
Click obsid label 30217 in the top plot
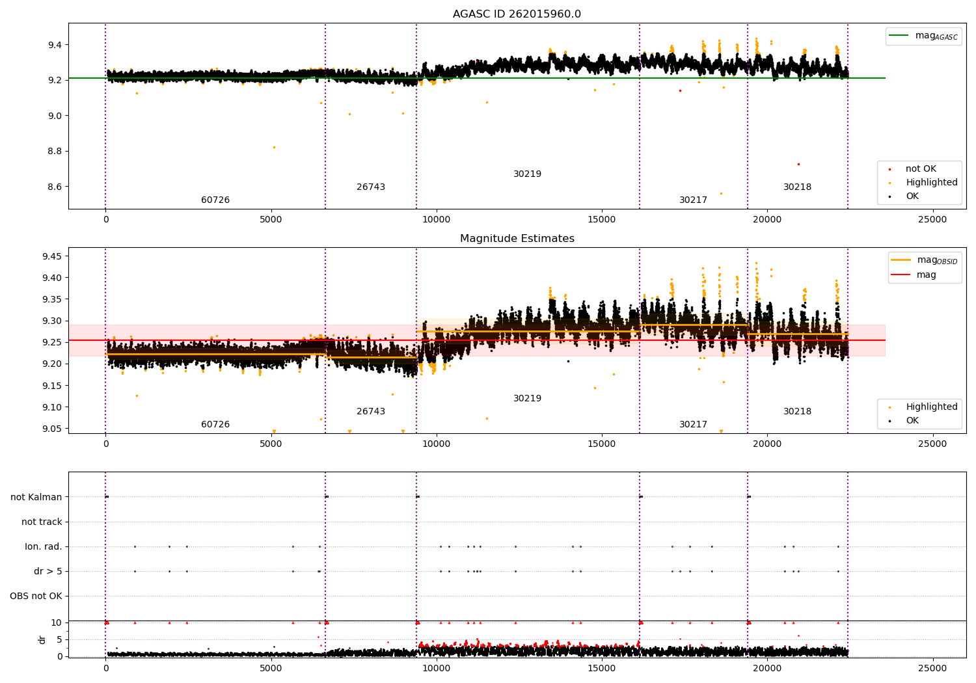pyautogui.click(x=693, y=200)
